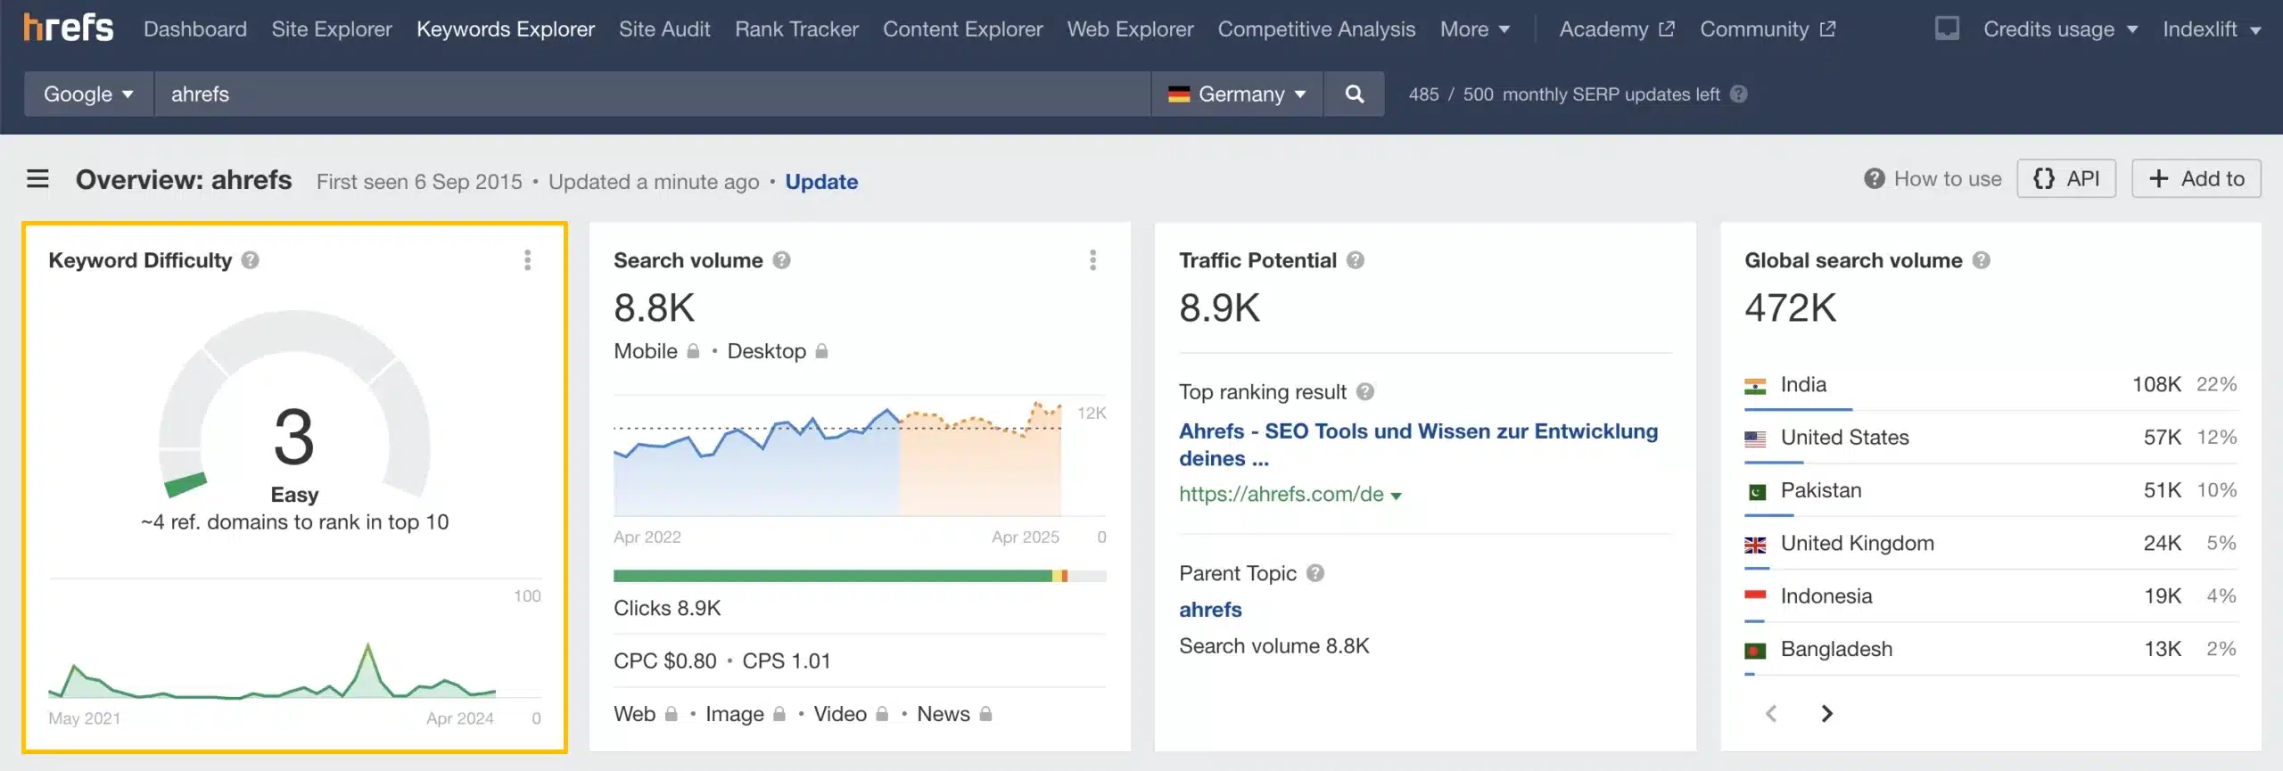The height and width of the screenshot is (771, 2283).
Task: Click First seen 6 Sep 2015 text
Action: click(419, 182)
